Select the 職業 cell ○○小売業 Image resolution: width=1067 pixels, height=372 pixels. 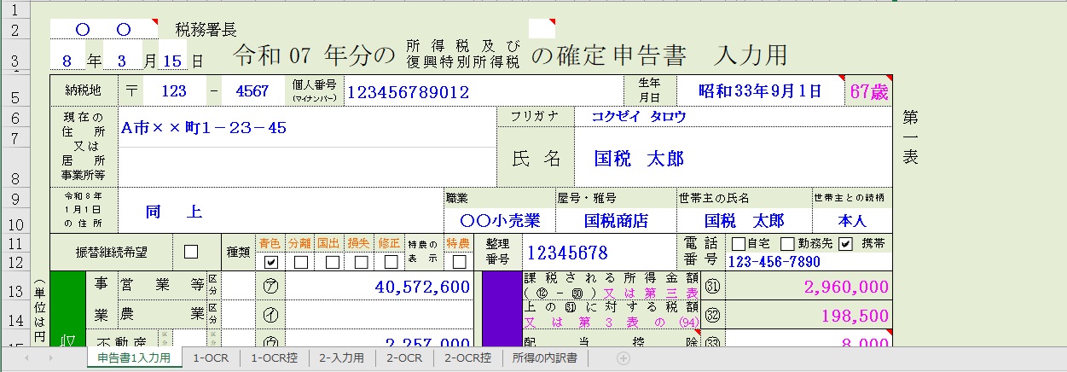pos(499,220)
